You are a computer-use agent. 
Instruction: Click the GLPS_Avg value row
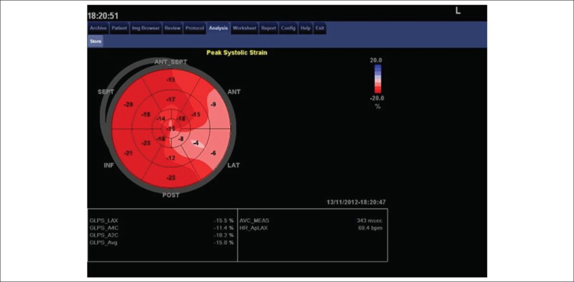coord(161,242)
